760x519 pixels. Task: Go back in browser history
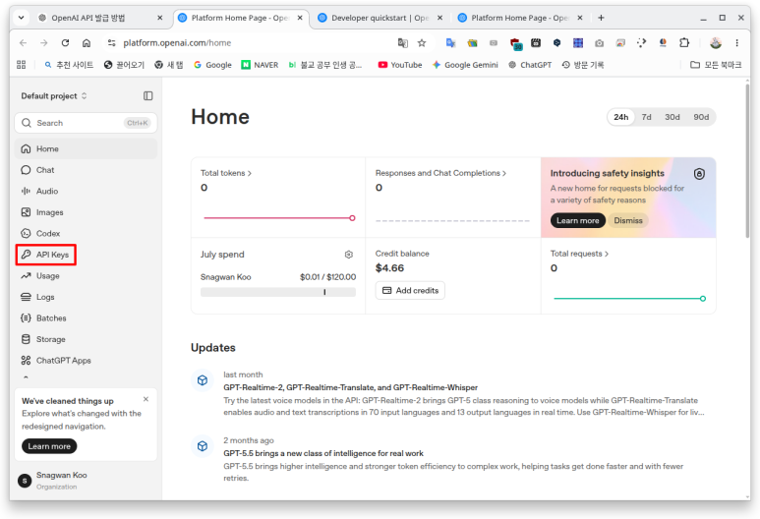click(x=23, y=43)
